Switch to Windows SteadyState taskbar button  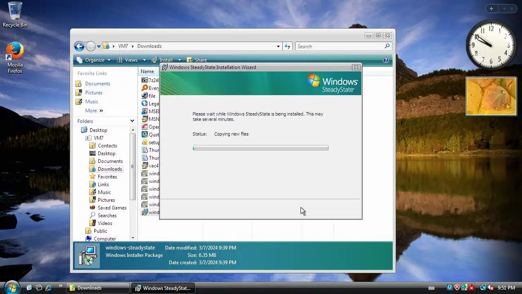163,288
